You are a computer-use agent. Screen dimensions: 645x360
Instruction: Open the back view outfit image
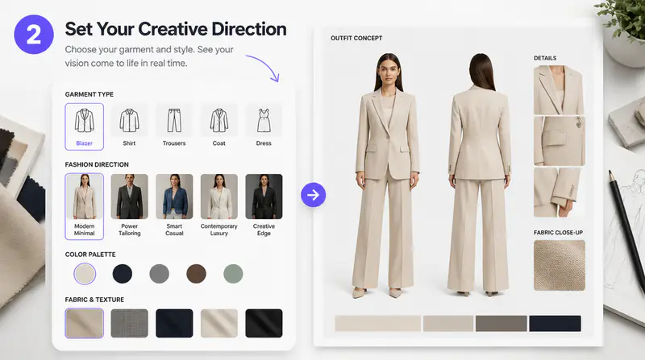tap(480, 175)
